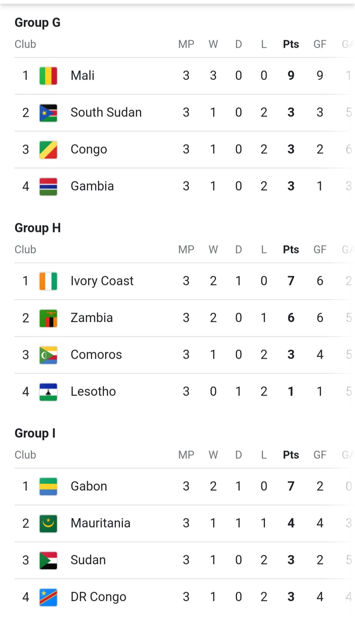Click the Gabon flag icon

click(48, 486)
